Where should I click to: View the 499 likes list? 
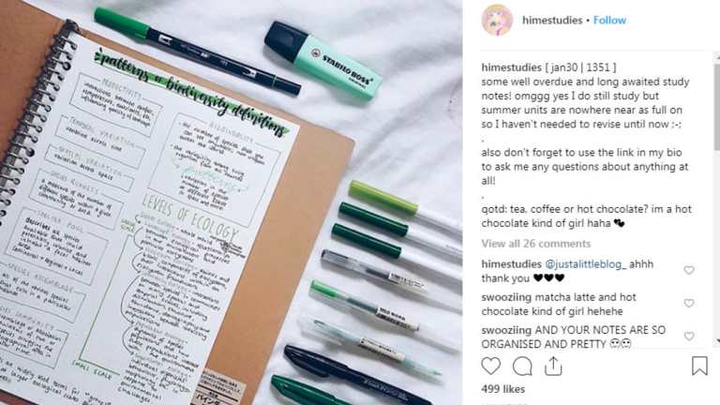pos(502,389)
